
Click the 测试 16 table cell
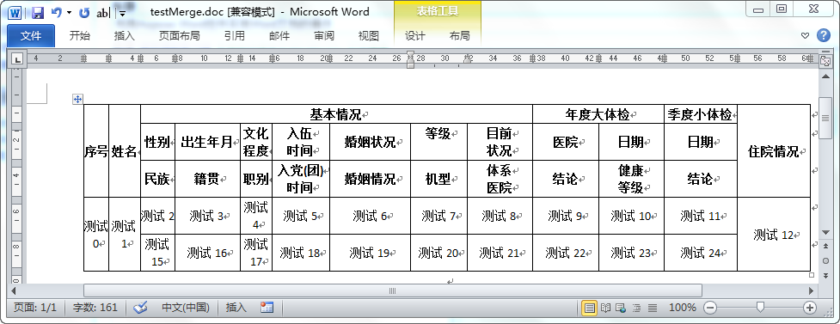point(207,253)
